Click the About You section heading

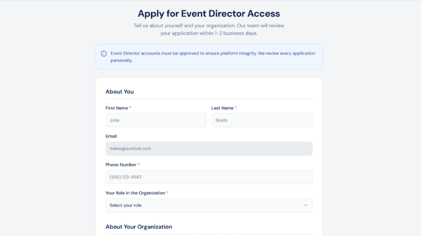pyautogui.click(x=119, y=92)
